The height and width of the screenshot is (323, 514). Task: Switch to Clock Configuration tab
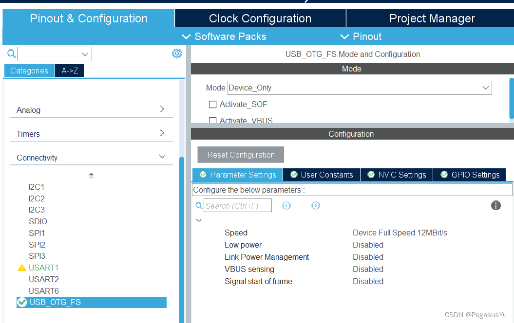[260, 18]
